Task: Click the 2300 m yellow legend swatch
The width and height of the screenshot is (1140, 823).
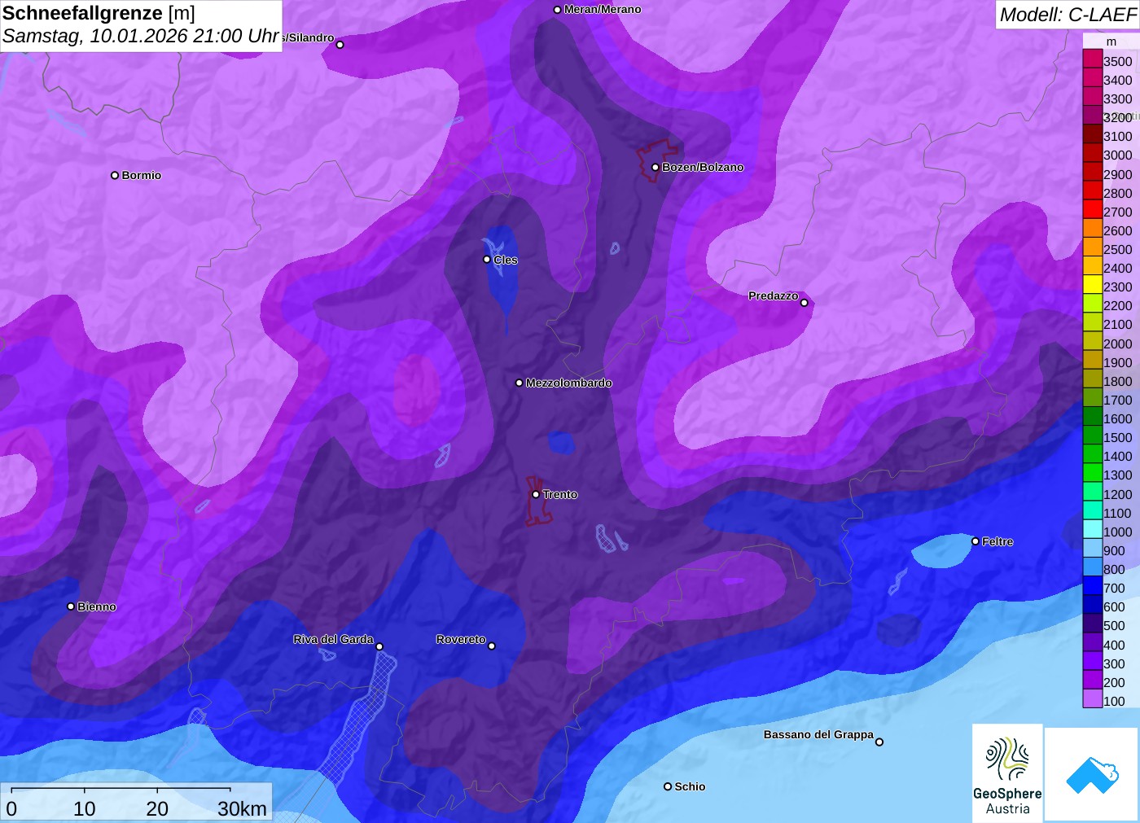Action: tap(1093, 285)
